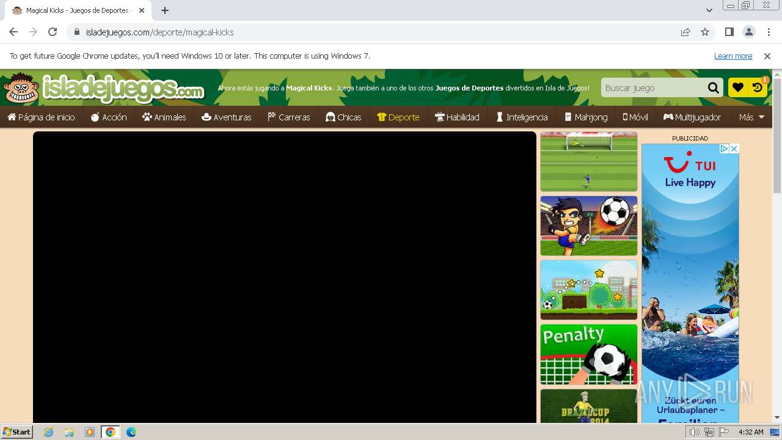Open Chrome three-dot menu
Image resolution: width=782 pixels, height=440 pixels.
click(x=768, y=32)
